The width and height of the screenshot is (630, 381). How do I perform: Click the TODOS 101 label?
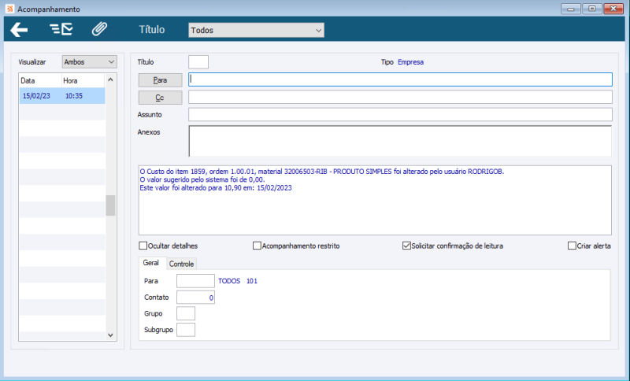coord(238,281)
